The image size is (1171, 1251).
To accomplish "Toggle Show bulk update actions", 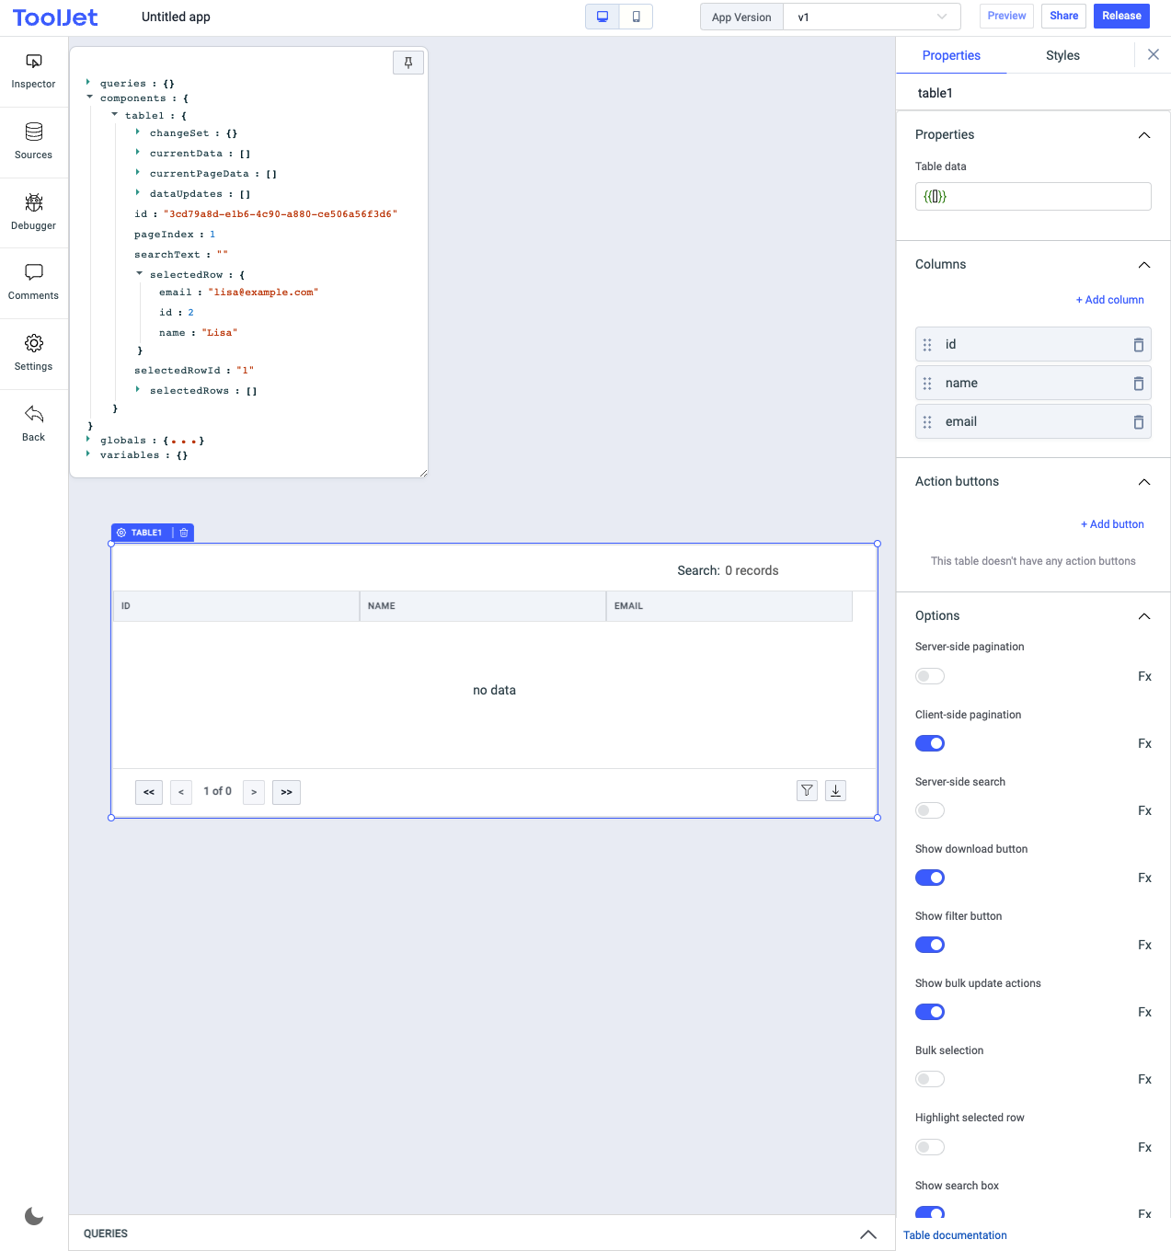I will (x=930, y=1012).
